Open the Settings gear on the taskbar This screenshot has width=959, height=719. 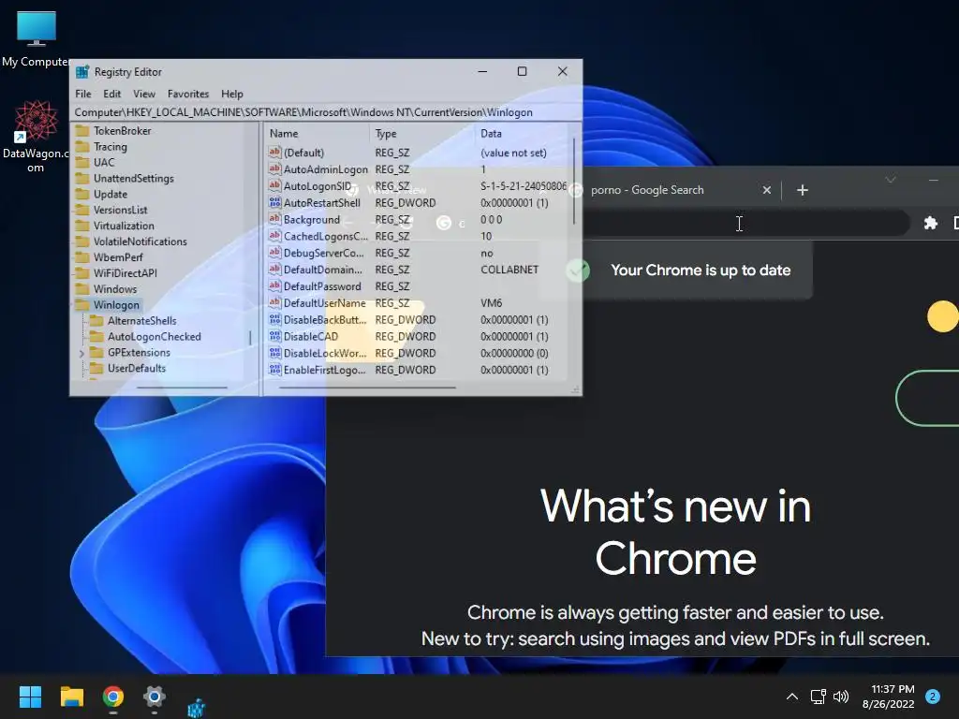click(155, 697)
